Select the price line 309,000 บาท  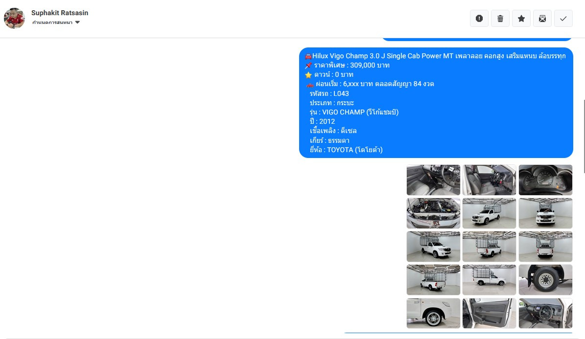click(347, 65)
